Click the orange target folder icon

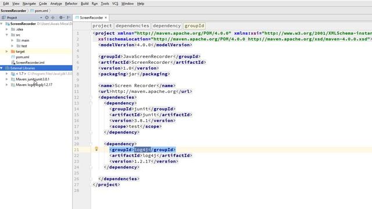click(x=13, y=52)
